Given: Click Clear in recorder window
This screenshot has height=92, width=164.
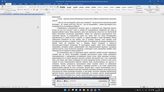Looking at the screenshot, I should point(105,85).
